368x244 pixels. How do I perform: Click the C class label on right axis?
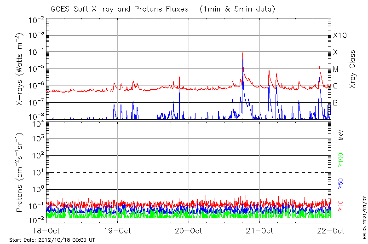click(x=335, y=86)
